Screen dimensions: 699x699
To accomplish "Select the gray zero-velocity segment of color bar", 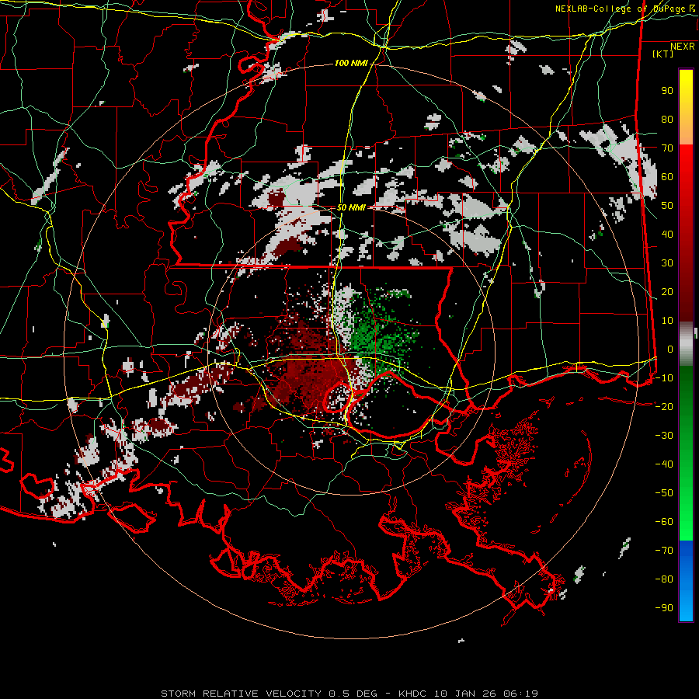I will [x=686, y=344].
